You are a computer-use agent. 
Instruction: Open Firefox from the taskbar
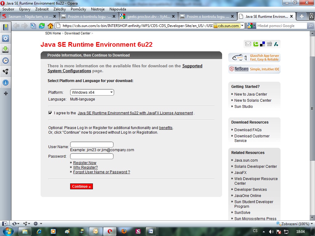124,232
